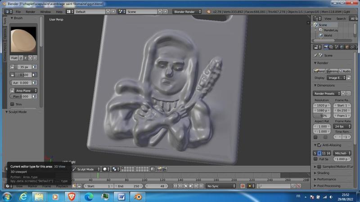The width and height of the screenshot is (360, 202).
Task: Open pivot point selector in 3D header
Action: tap(115, 169)
